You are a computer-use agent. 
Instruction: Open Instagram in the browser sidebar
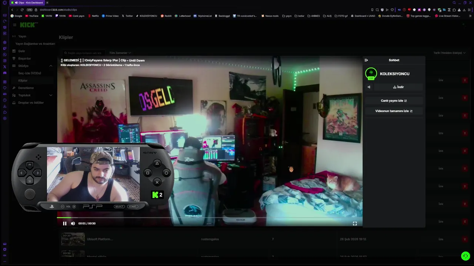pyautogui.click(x=5, y=61)
